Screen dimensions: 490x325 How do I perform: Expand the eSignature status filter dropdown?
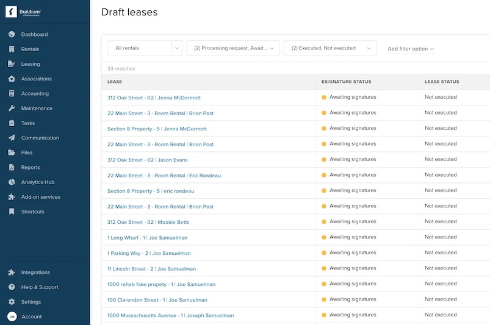pos(232,48)
